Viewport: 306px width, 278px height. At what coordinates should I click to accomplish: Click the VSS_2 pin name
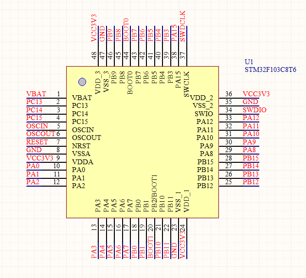(x=203, y=105)
